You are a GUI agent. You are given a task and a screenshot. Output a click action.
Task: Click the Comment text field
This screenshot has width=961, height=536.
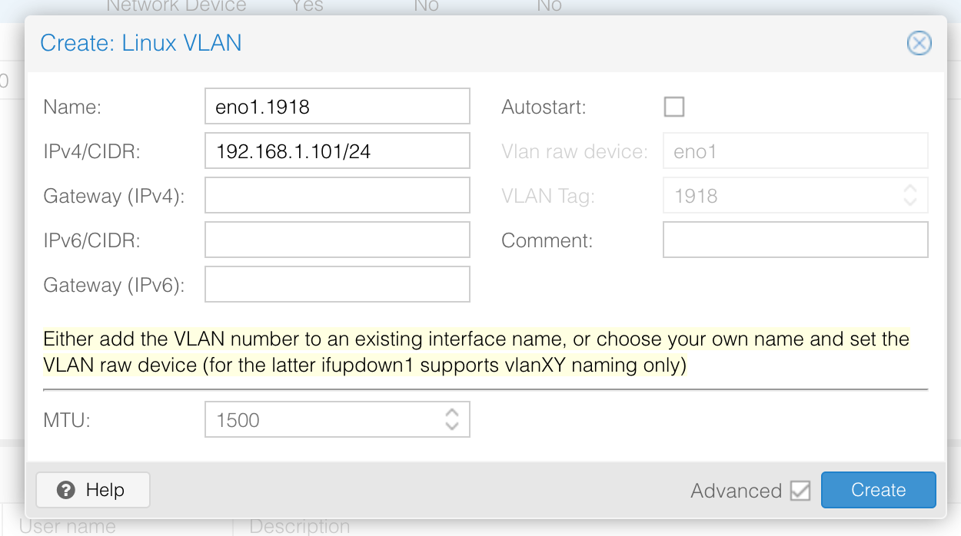(x=795, y=240)
